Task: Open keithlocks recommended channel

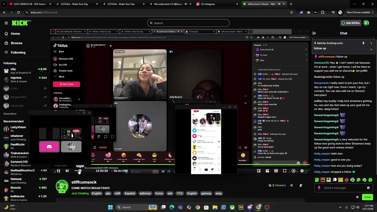Action: [25, 198]
